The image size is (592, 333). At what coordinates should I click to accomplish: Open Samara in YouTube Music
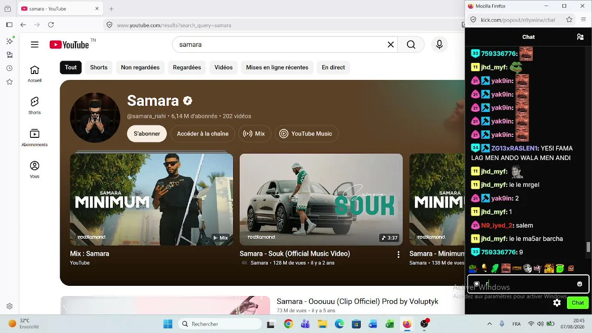pos(306,134)
